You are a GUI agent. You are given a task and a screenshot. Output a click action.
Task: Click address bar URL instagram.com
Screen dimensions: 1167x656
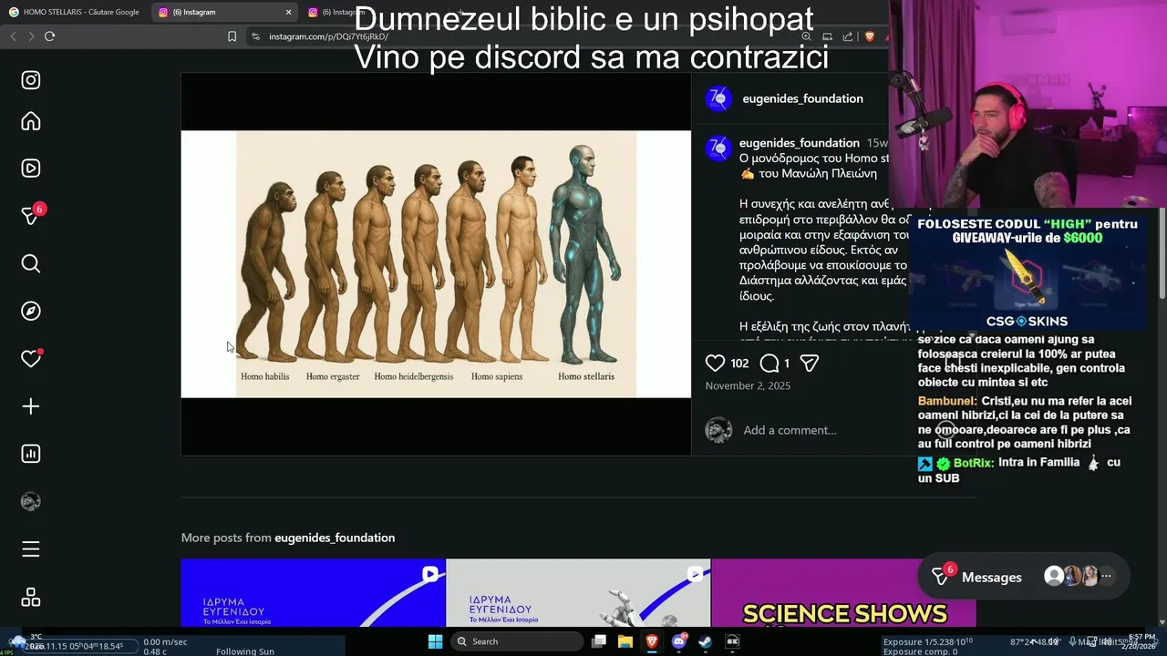point(328,36)
